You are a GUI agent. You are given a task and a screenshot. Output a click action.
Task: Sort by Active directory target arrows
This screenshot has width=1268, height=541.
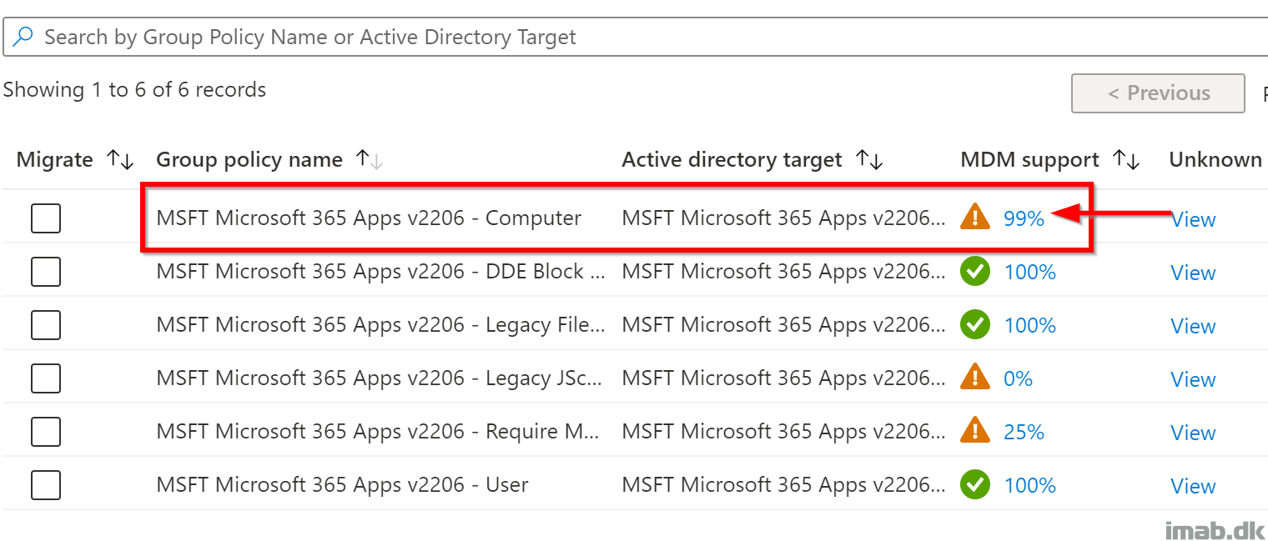pyautogui.click(x=870, y=160)
